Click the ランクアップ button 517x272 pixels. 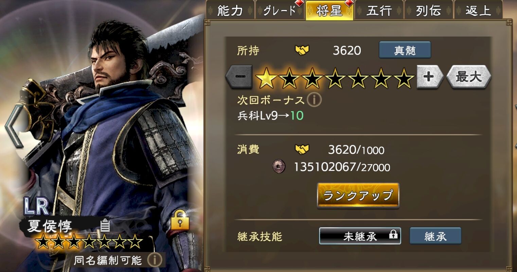tap(358, 195)
